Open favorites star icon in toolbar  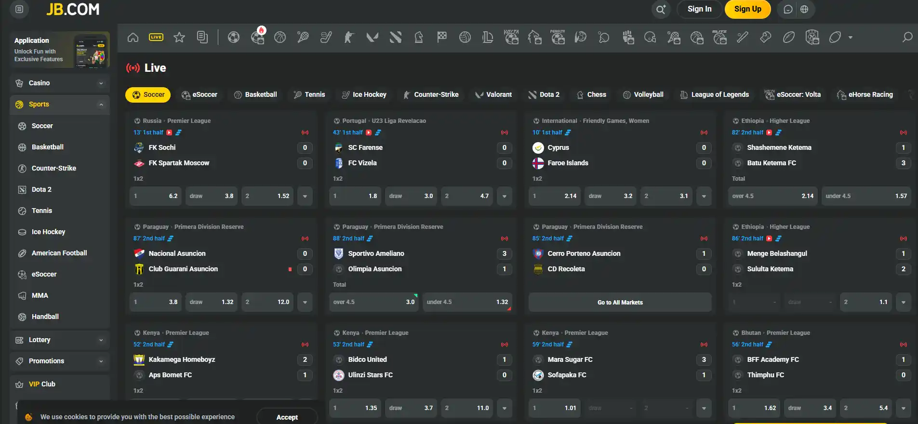point(179,37)
